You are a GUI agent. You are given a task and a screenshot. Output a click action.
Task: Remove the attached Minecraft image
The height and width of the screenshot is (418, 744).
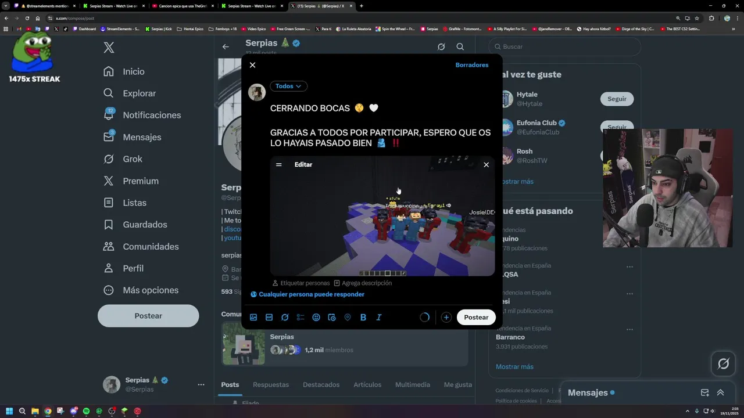pyautogui.click(x=487, y=165)
